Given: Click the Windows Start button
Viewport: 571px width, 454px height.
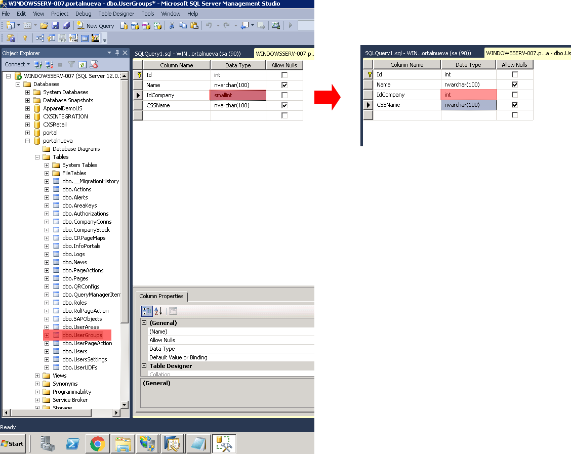Looking at the screenshot, I should pyautogui.click(x=13, y=443).
